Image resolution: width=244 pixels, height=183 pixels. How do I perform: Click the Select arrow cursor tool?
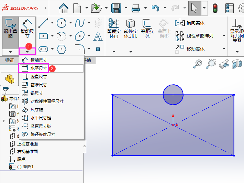click(x=195, y=8)
